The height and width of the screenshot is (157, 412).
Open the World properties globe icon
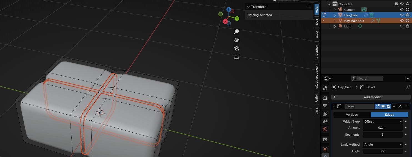click(325, 129)
